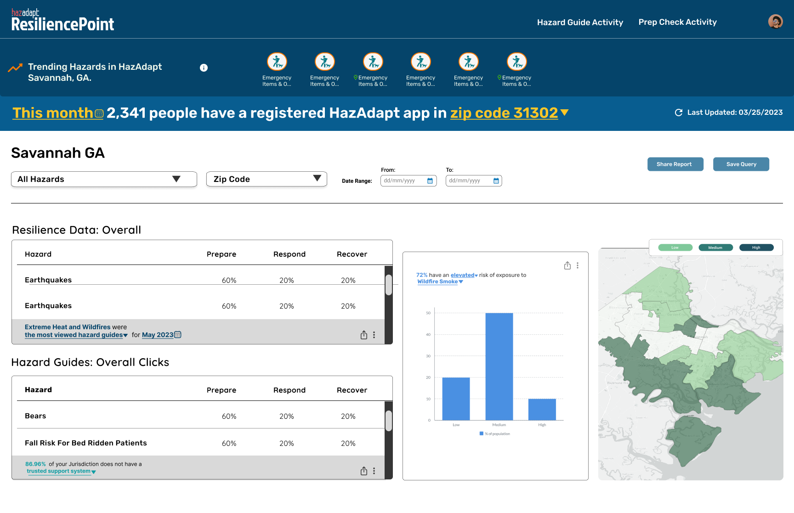Open the calendar icon in From date field

click(430, 181)
